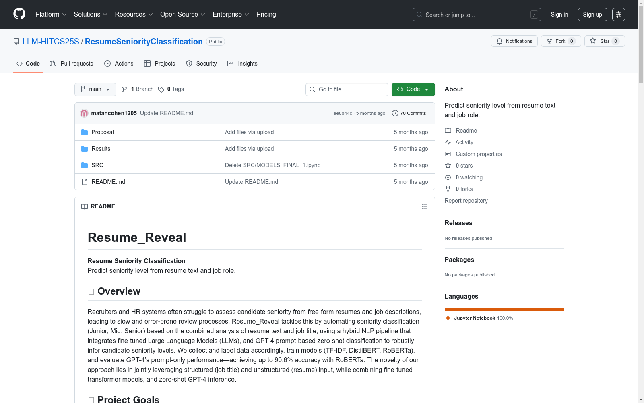Screen dimensions: 644x403
Task: Open the README outline icon
Action: [424, 207]
